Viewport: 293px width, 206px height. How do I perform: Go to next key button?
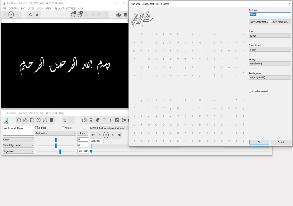click(x=112, y=135)
